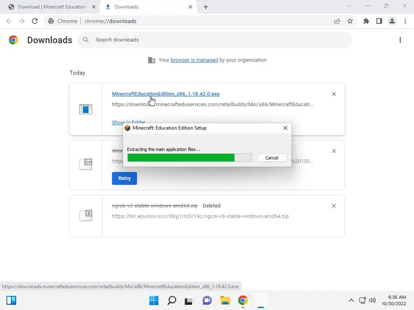
Task: Click the Today date heading
Action: (x=77, y=73)
